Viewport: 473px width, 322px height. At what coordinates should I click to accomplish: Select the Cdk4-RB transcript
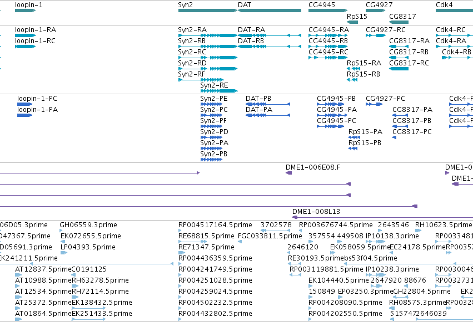click(457, 58)
